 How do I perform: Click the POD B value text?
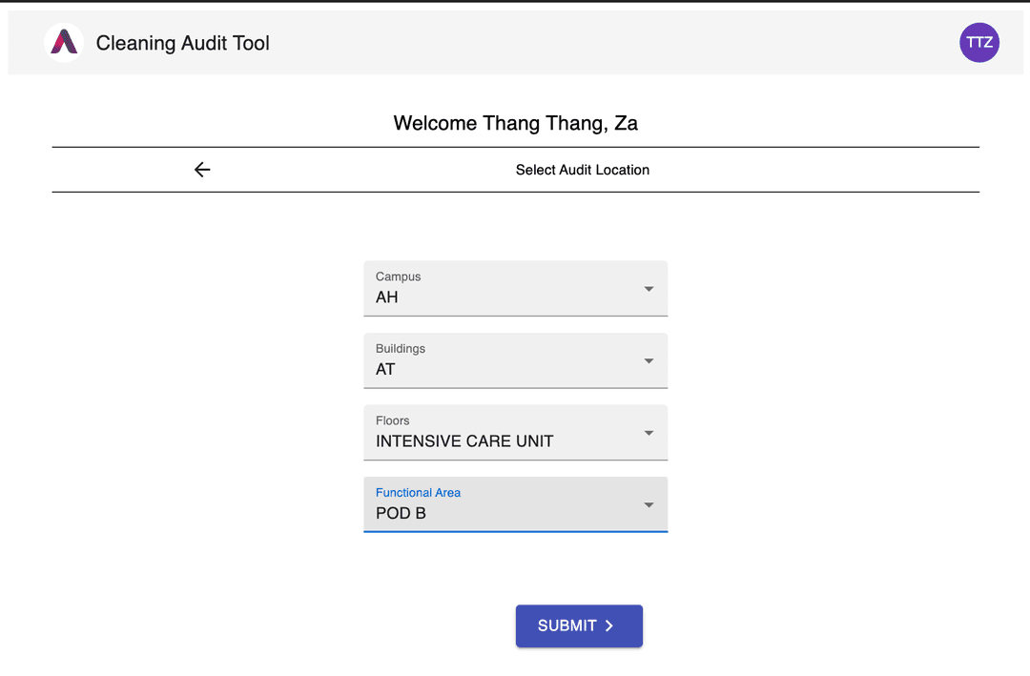tap(401, 513)
